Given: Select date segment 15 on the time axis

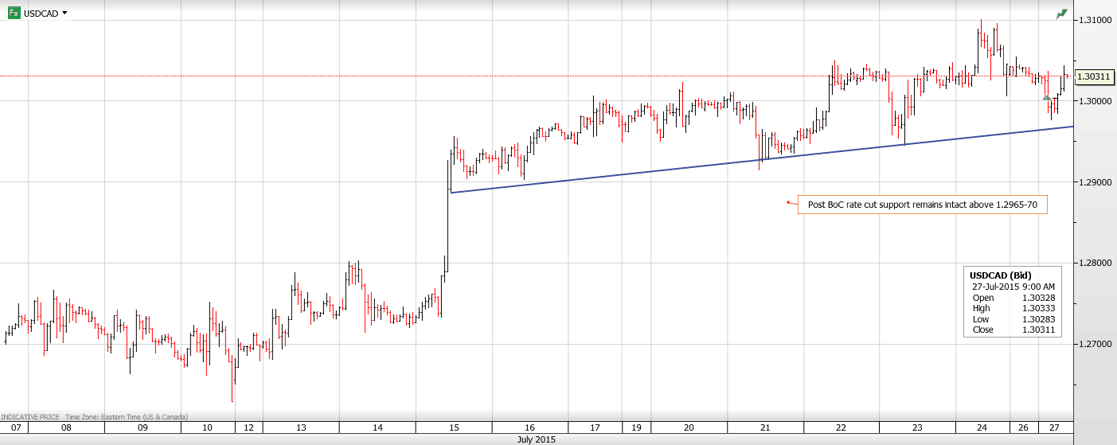Looking at the screenshot, I should 454,427.
